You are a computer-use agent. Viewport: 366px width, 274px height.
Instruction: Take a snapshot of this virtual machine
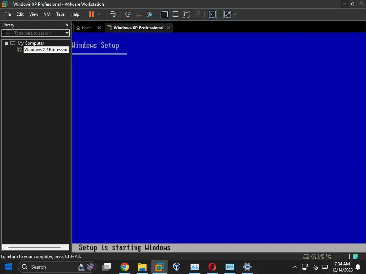pyautogui.click(x=128, y=14)
